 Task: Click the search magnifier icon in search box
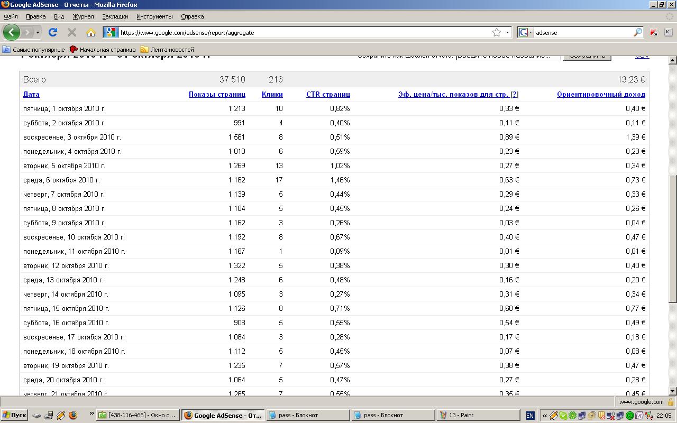(638, 32)
